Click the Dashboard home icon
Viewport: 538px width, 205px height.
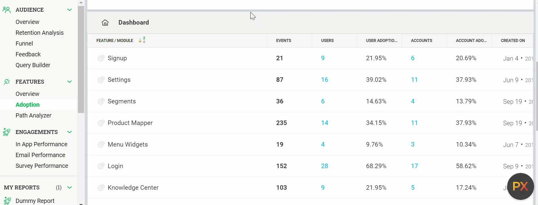[x=105, y=22]
